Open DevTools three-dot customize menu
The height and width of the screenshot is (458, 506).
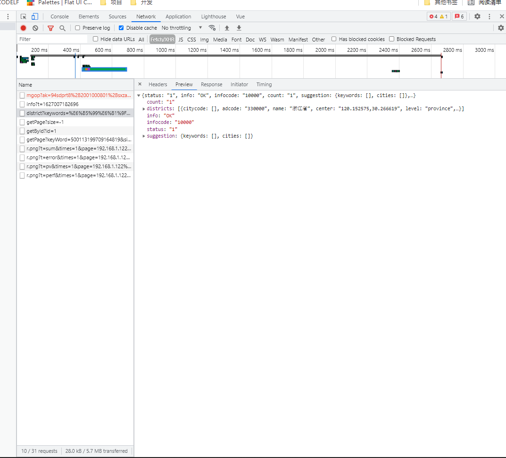(x=489, y=16)
